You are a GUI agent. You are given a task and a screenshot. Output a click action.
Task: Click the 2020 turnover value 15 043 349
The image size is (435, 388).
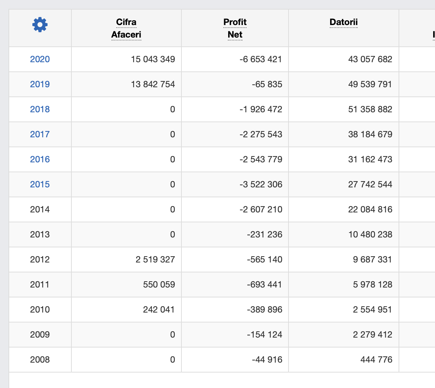click(x=153, y=59)
